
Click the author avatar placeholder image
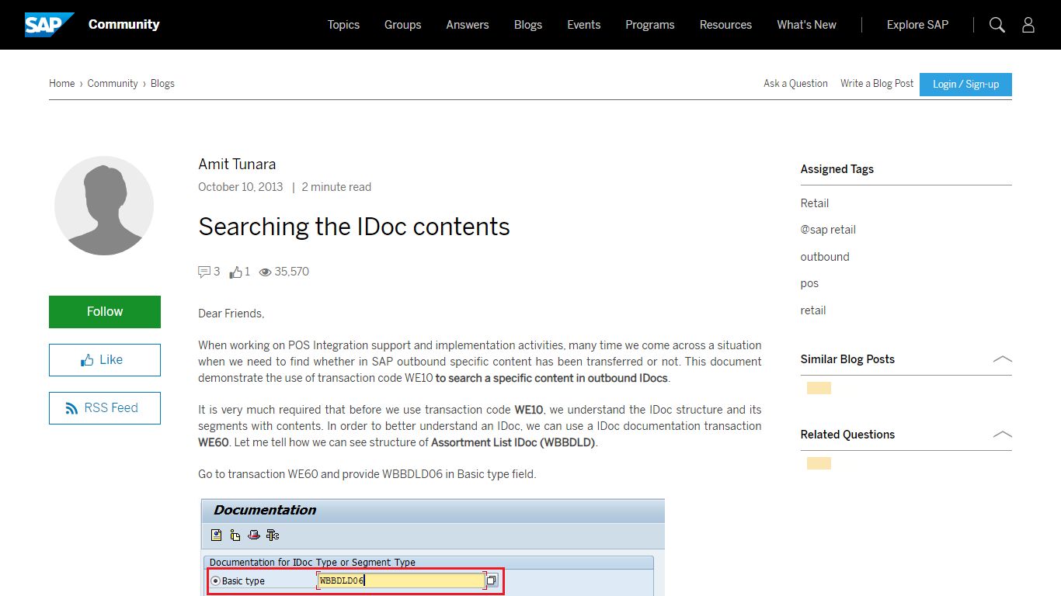(x=104, y=206)
